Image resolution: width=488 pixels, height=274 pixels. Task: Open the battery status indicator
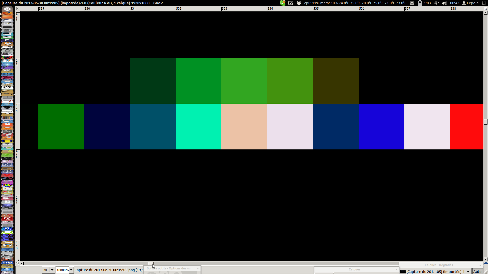tap(420, 3)
